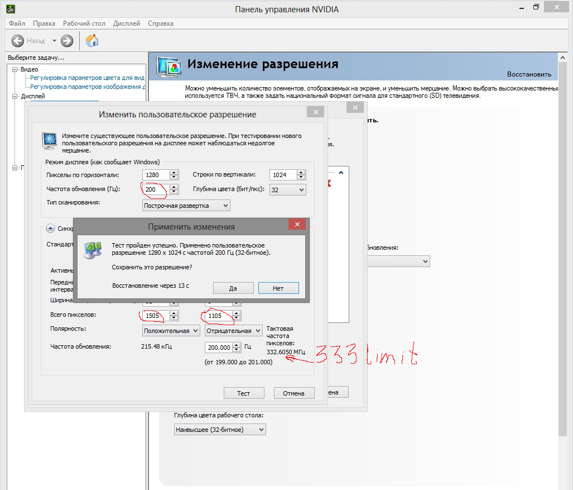Image resolution: width=573 pixels, height=490 pixels.
Task: Open the Тип сканирования dropdown
Action: (186, 206)
